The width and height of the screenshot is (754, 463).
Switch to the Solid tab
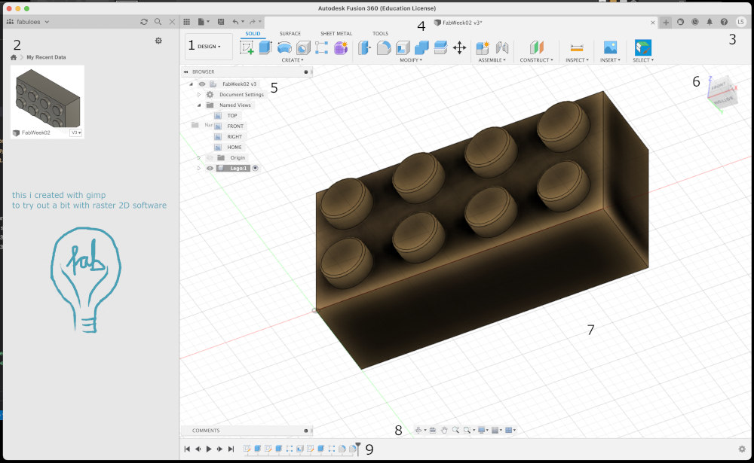(253, 34)
